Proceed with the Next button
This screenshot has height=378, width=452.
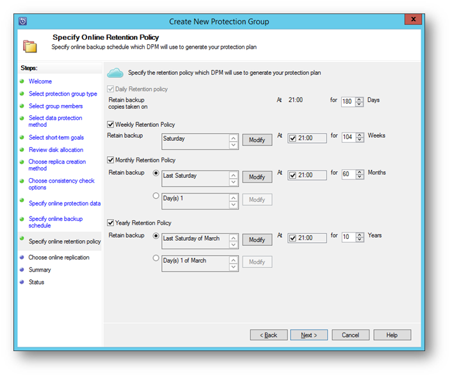pos(309,335)
